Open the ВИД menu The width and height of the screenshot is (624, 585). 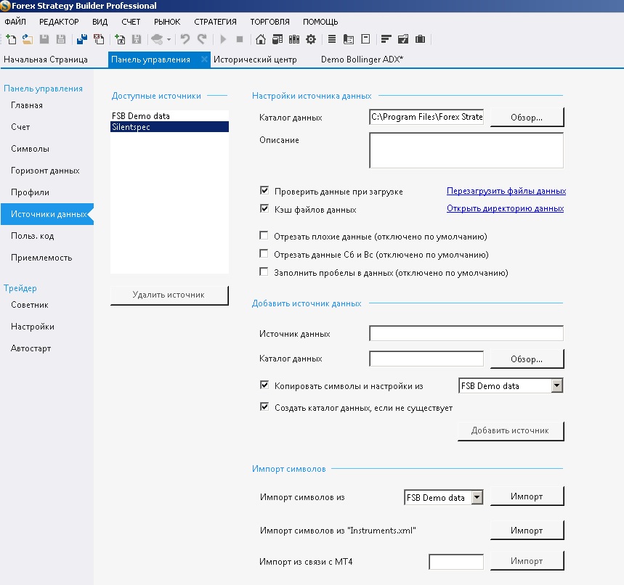(100, 22)
